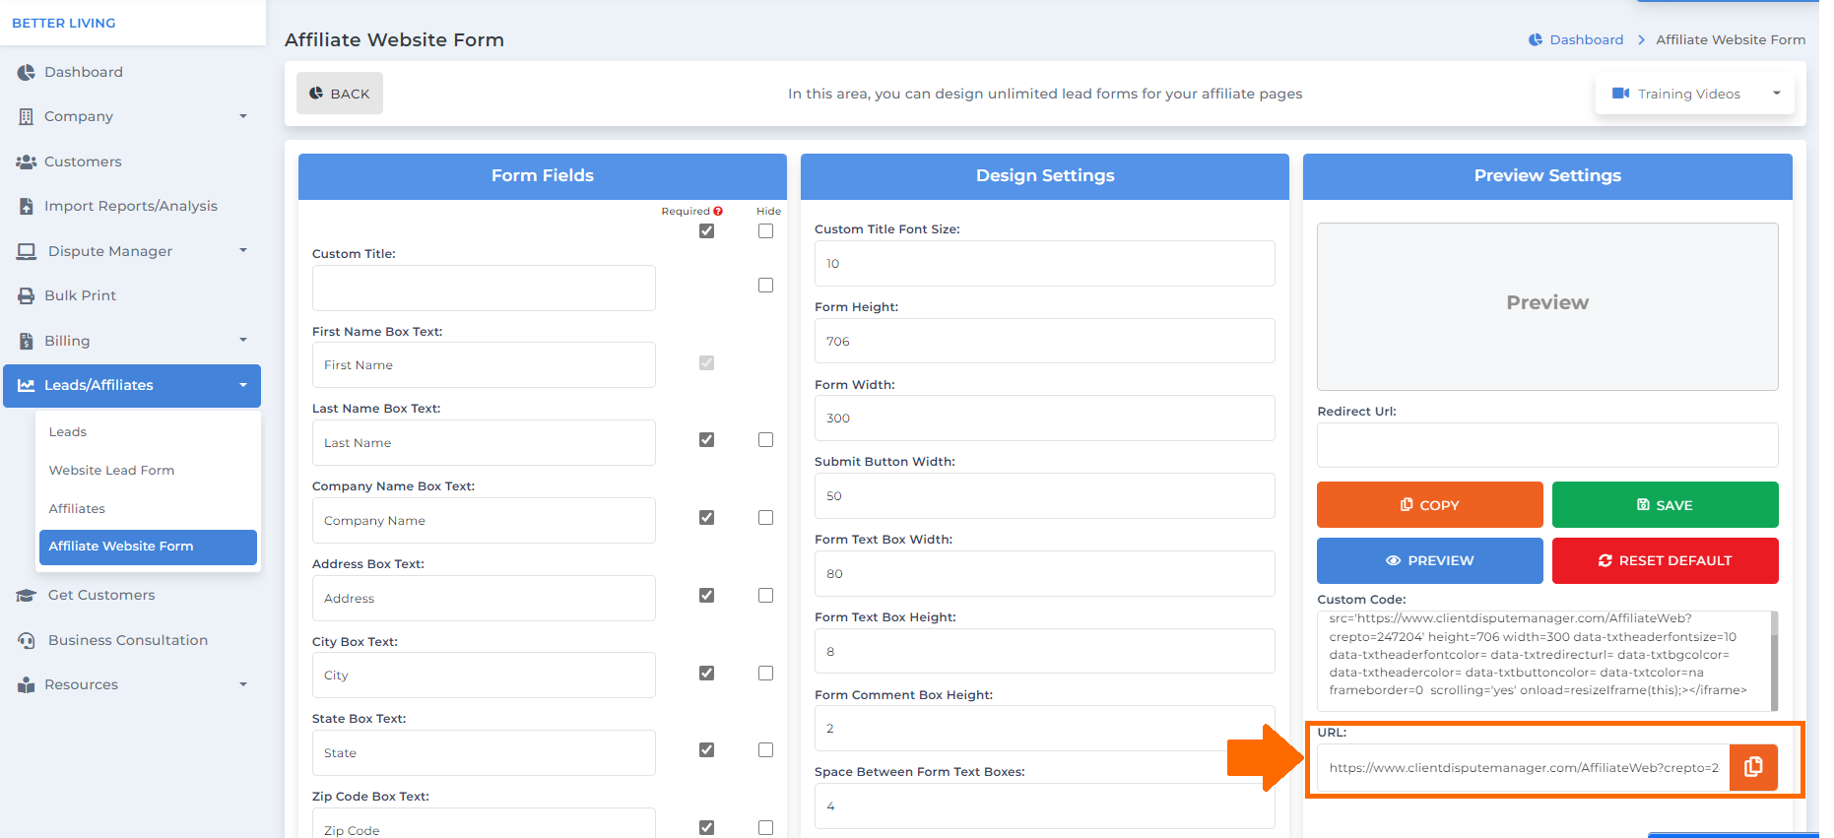Click the Form Height input field
1834x838 pixels.
pos(1045,341)
